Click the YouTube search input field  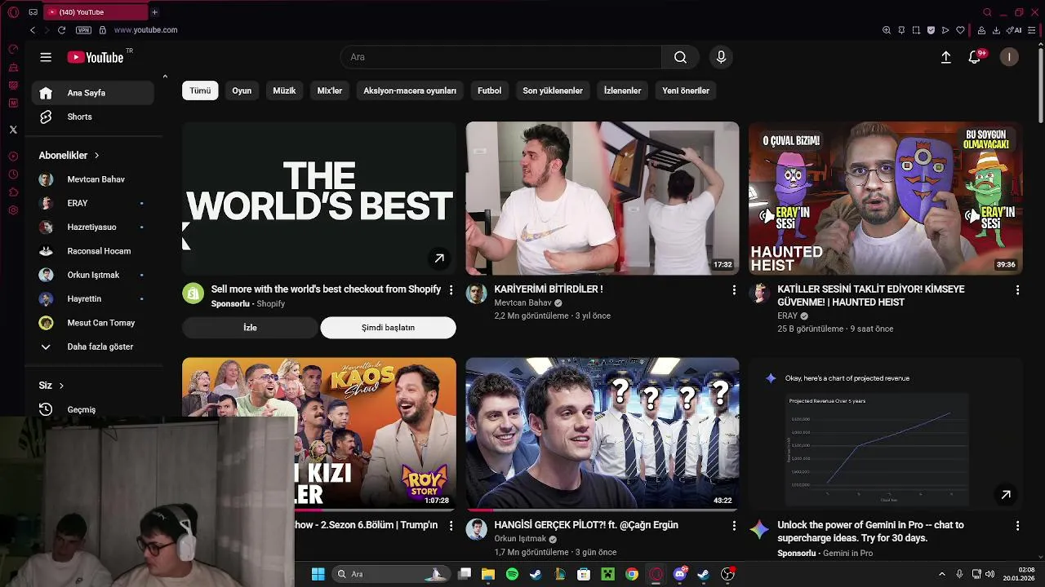tap(500, 57)
